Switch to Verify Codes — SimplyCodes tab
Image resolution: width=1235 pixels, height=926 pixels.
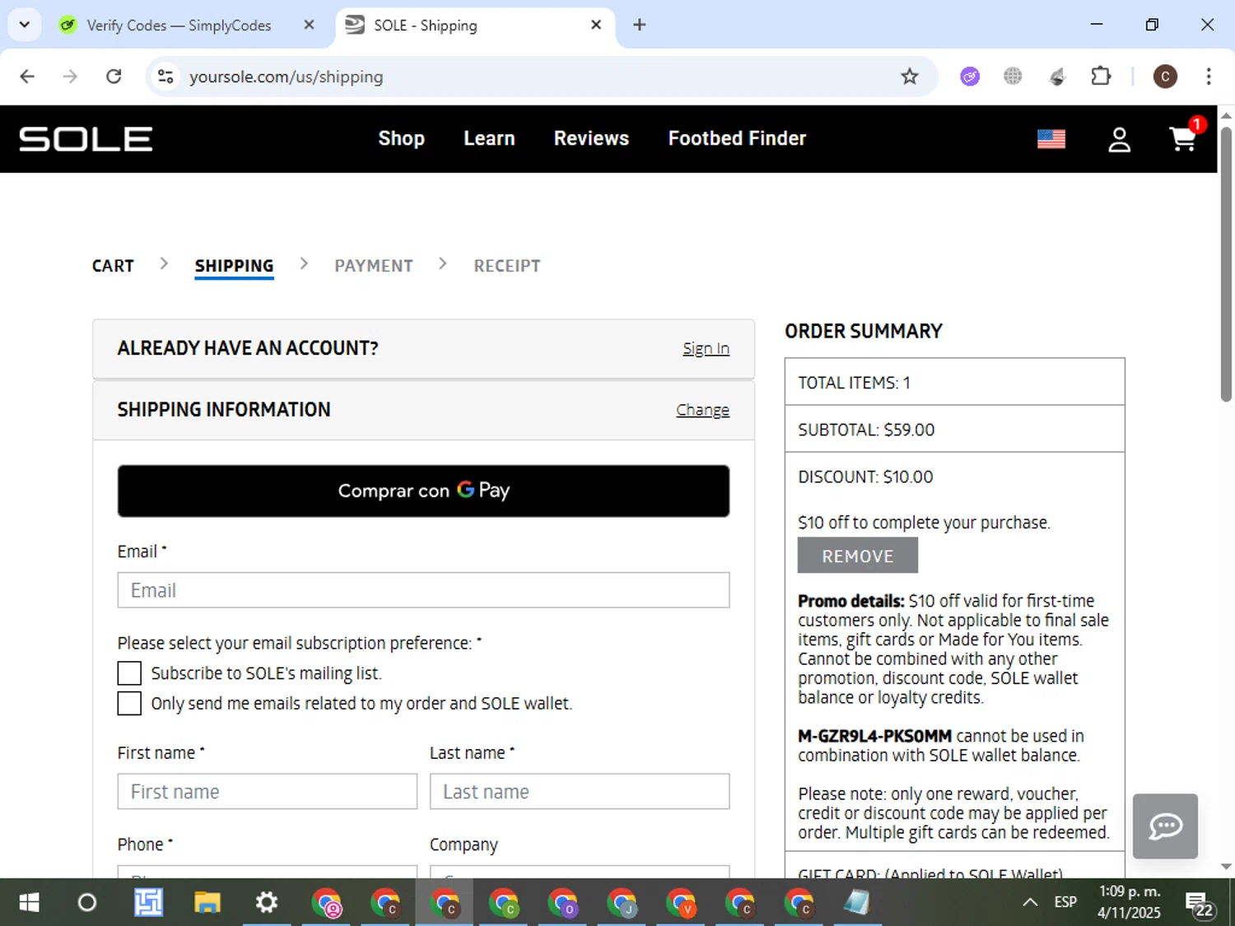[179, 26]
